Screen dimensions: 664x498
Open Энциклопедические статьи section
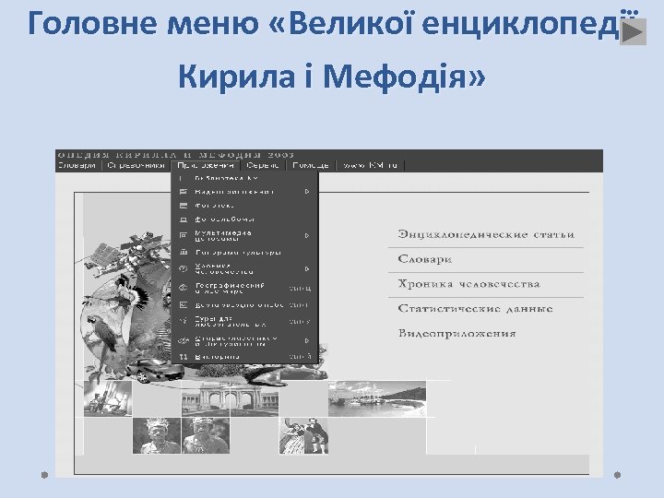point(486,234)
